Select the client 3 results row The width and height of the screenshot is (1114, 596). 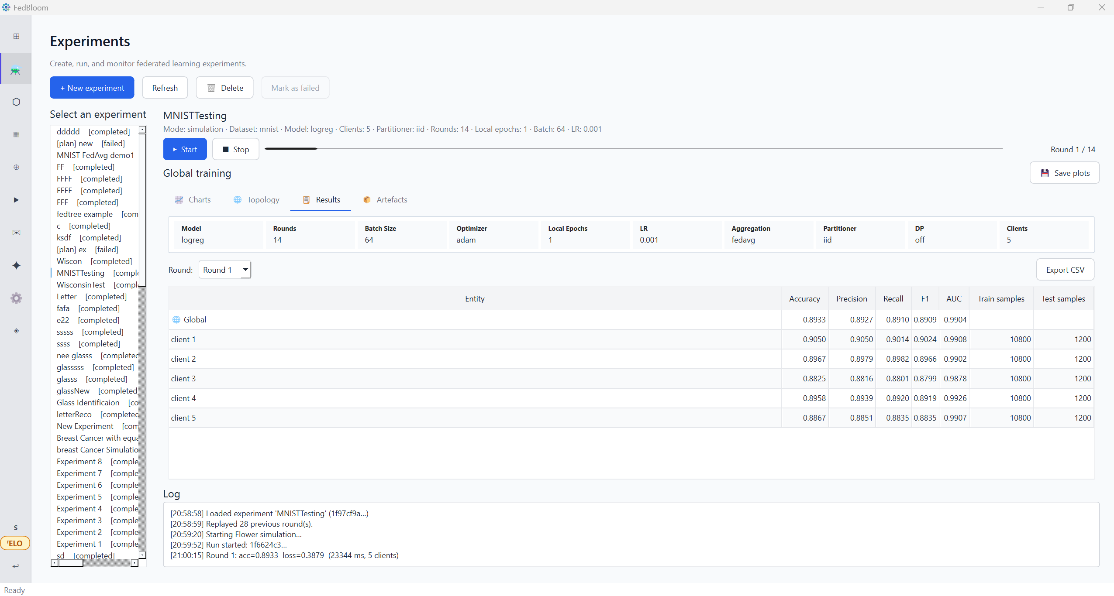coord(631,379)
